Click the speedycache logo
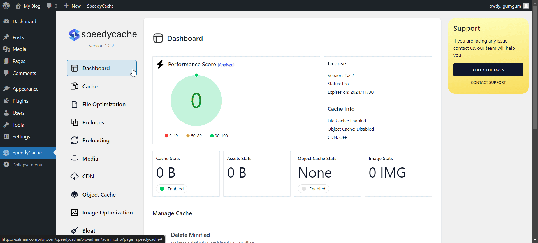Image resolution: width=538 pixels, height=243 pixels. (103, 35)
